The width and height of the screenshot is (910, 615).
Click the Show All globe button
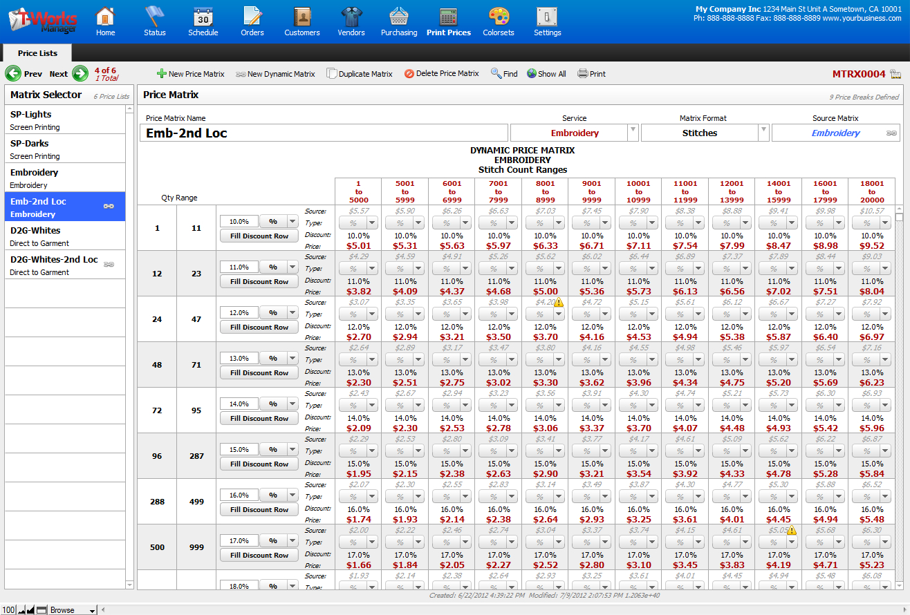coord(546,74)
